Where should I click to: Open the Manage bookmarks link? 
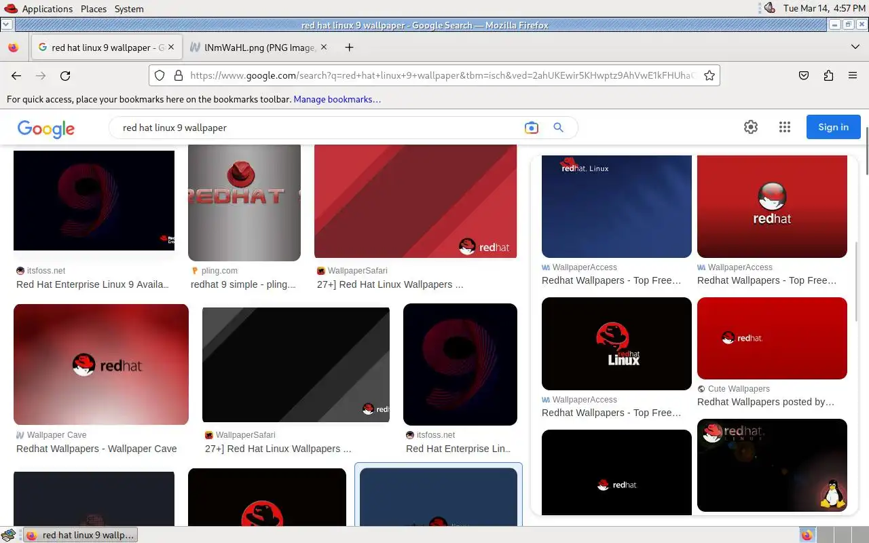coord(337,99)
